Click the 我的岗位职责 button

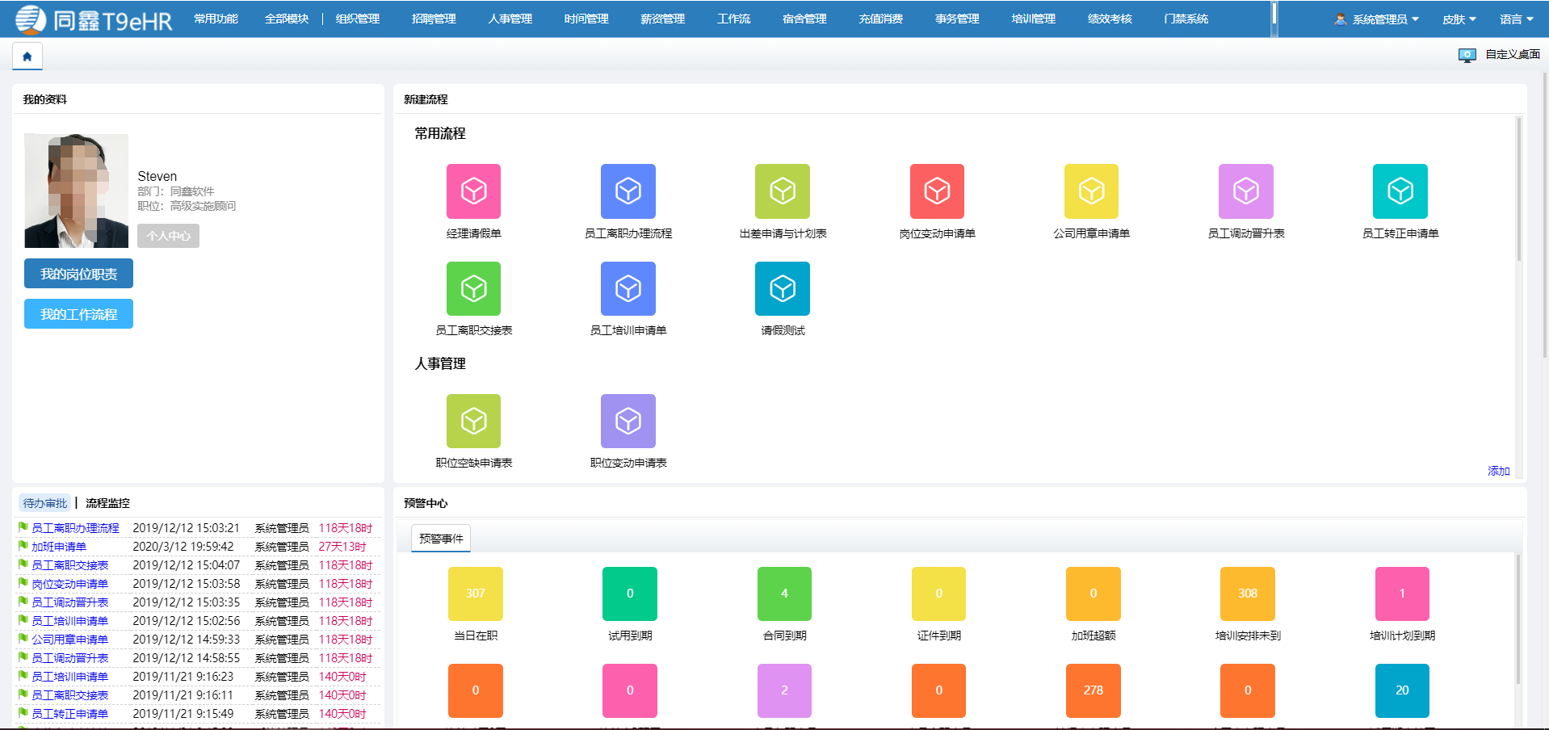coord(78,274)
